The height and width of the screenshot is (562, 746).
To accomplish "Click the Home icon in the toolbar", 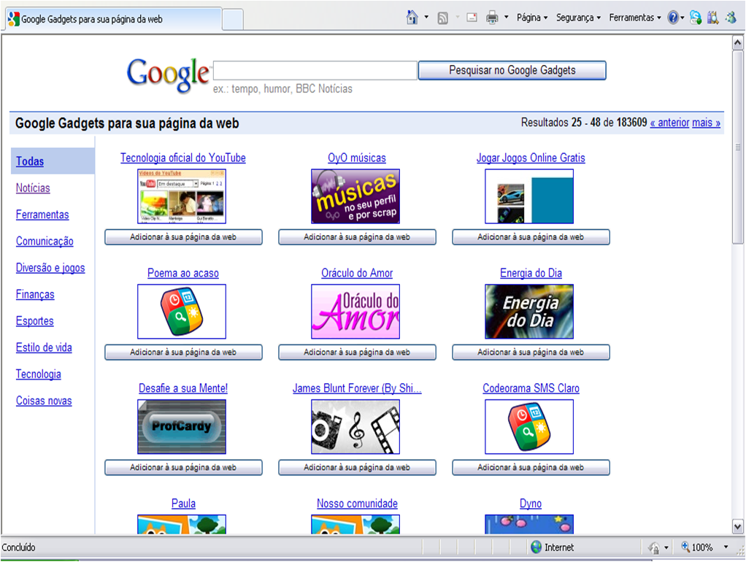I will point(412,18).
